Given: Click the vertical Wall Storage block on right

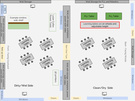Looking at the screenshot, I should [133, 52].
